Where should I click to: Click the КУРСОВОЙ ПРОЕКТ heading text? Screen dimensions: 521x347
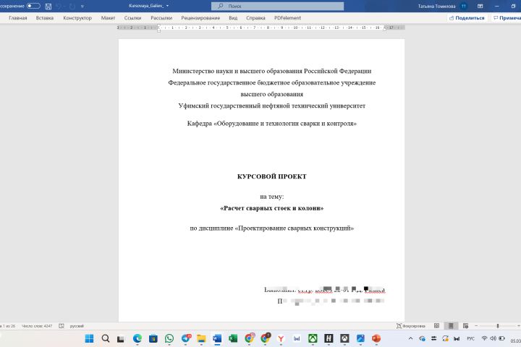coord(272,176)
